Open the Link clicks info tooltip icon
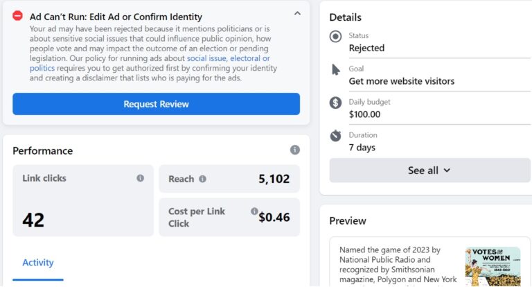Screen dimensions: 532x287 tap(140, 178)
